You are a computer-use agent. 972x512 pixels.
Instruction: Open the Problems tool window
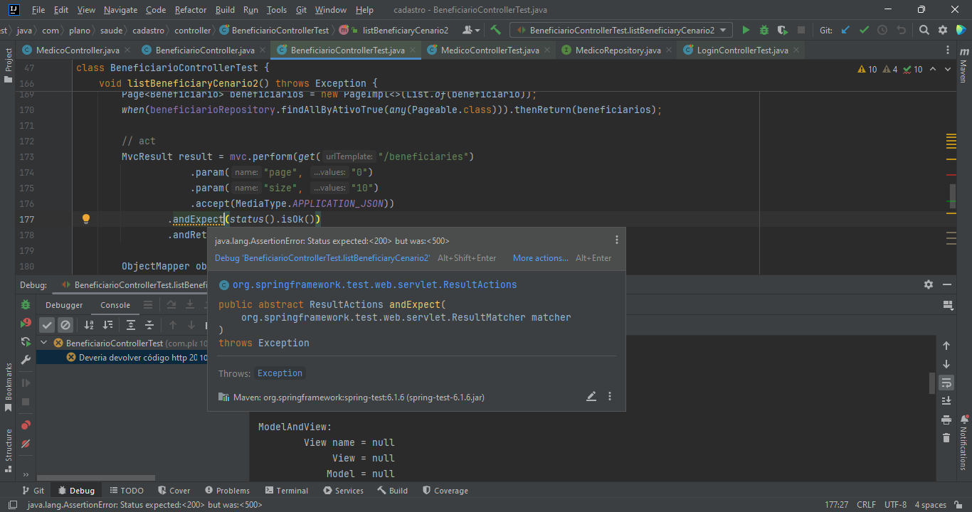click(227, 491)
